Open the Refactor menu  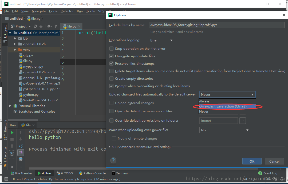pyautogui.click(x=67, y=11)
